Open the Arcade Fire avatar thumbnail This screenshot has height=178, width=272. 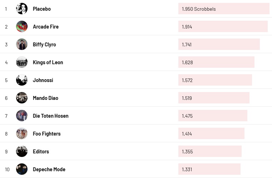tap(22, 26)
